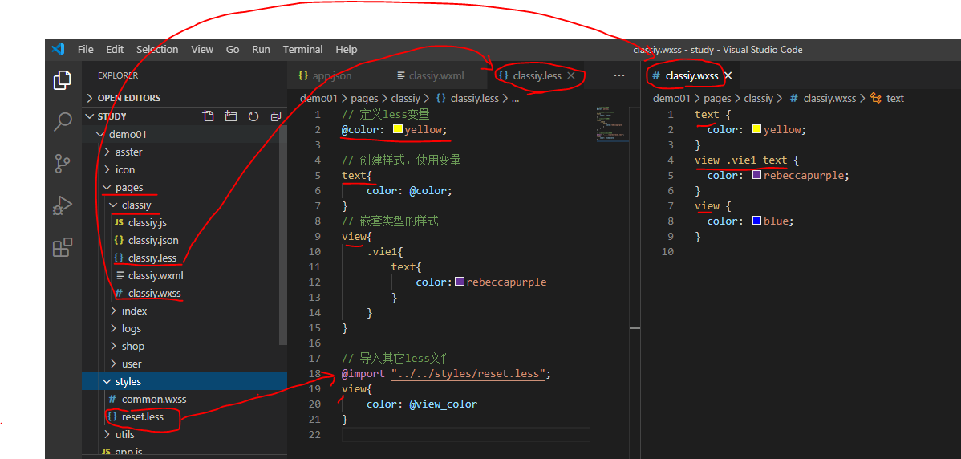Image resolution: width=961 pixels, height=459 pixels.
Task: Refresh the STUDY explorer
Action: pos(253,116)
